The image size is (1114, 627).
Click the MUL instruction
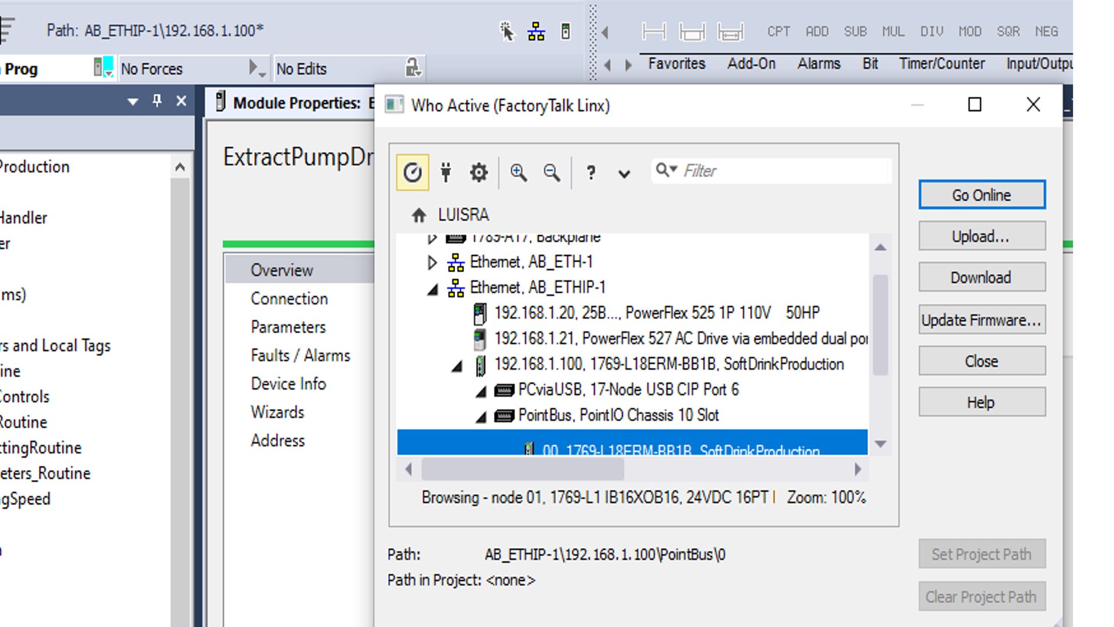pos(894,31)
